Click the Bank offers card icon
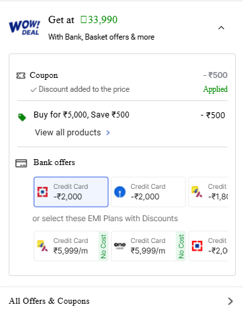 pyautogui.click(x=21, y=163)
